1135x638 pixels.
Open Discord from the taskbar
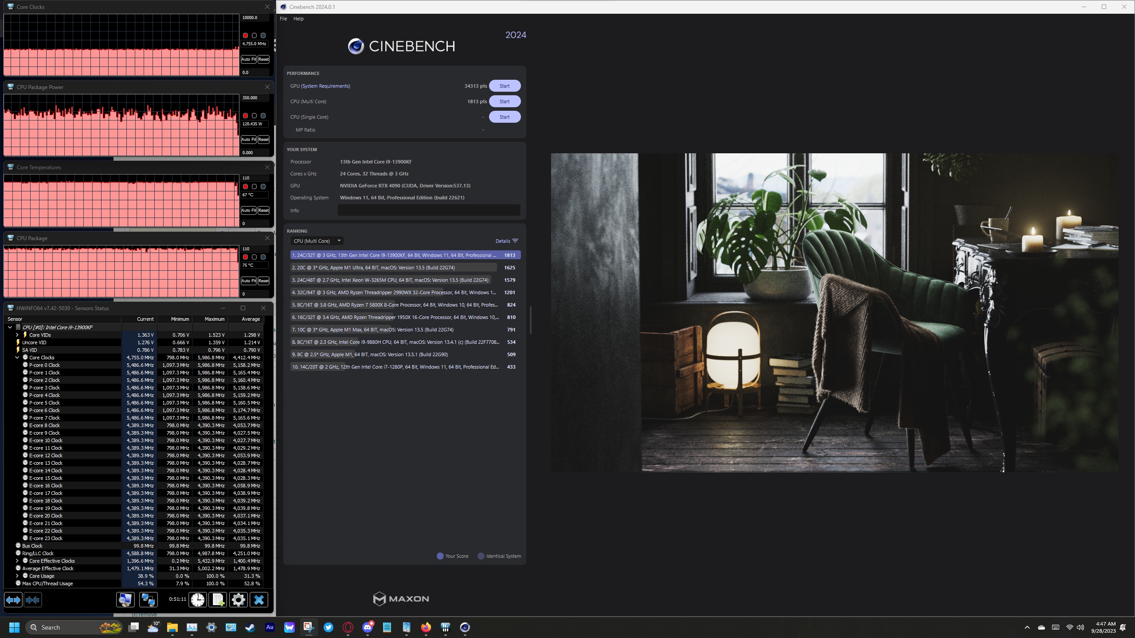tap(368, 627)
